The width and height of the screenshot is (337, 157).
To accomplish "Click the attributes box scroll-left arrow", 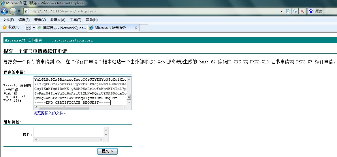I will tap(36, 140).
